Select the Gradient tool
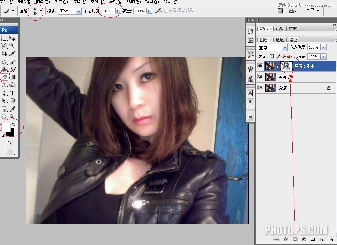 click(12, 77)
